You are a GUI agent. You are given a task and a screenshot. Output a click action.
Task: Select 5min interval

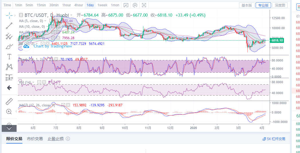click(29, 5)
